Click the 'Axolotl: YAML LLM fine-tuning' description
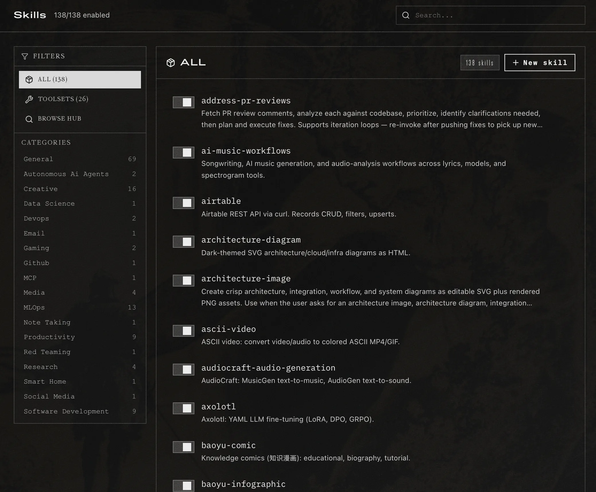This screenshot has height=492, width=596. (x=288, y=419)
